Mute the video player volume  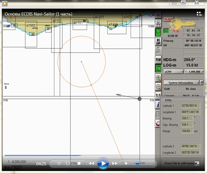coord(126,163)
